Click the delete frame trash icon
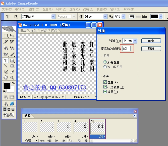Image resolution: width=168 pixels, height=146 pixels. click(86, 141)
